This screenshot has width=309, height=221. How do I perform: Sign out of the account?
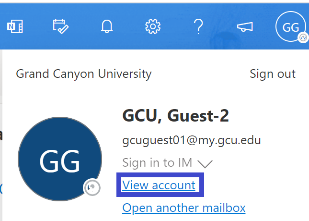tap(273, 74)
